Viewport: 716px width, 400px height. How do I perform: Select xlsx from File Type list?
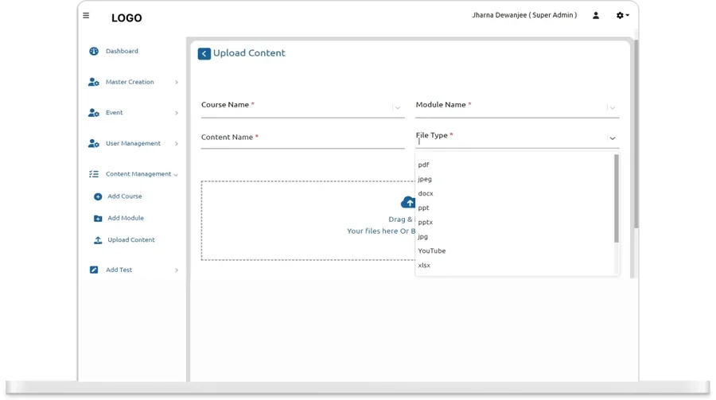[516, 266]
